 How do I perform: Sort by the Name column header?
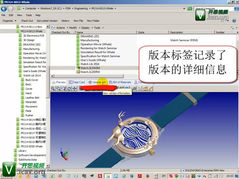[106, 32]
